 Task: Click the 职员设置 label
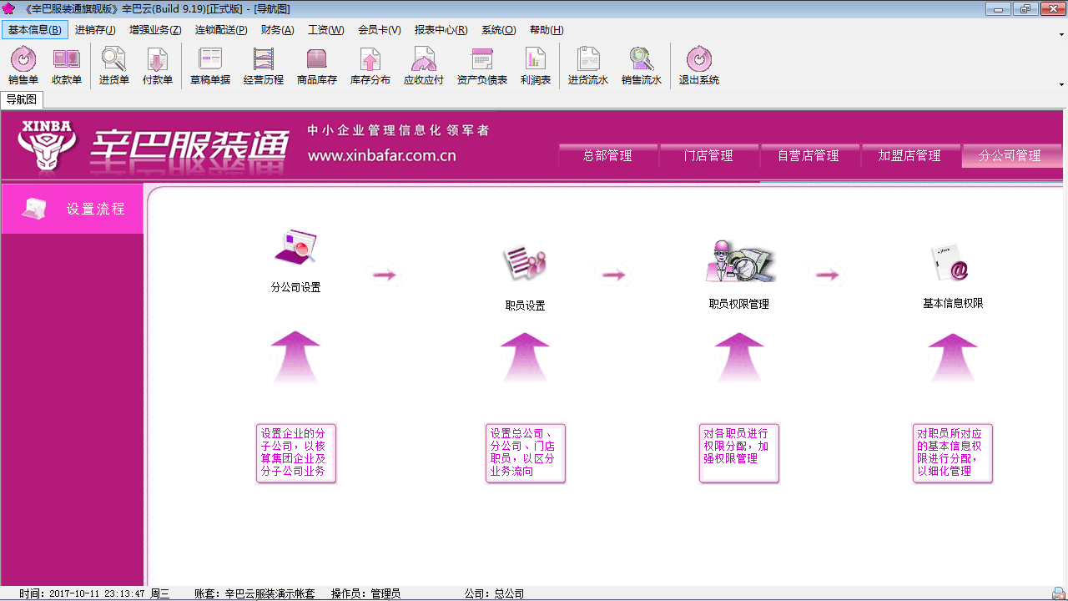point(525,306)
